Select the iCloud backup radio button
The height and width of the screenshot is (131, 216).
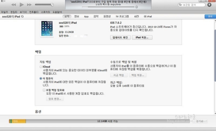point(41,67)
